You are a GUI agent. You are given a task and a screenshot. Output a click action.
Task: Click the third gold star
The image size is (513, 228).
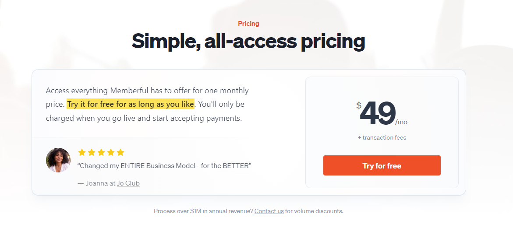tap(101, 152)
